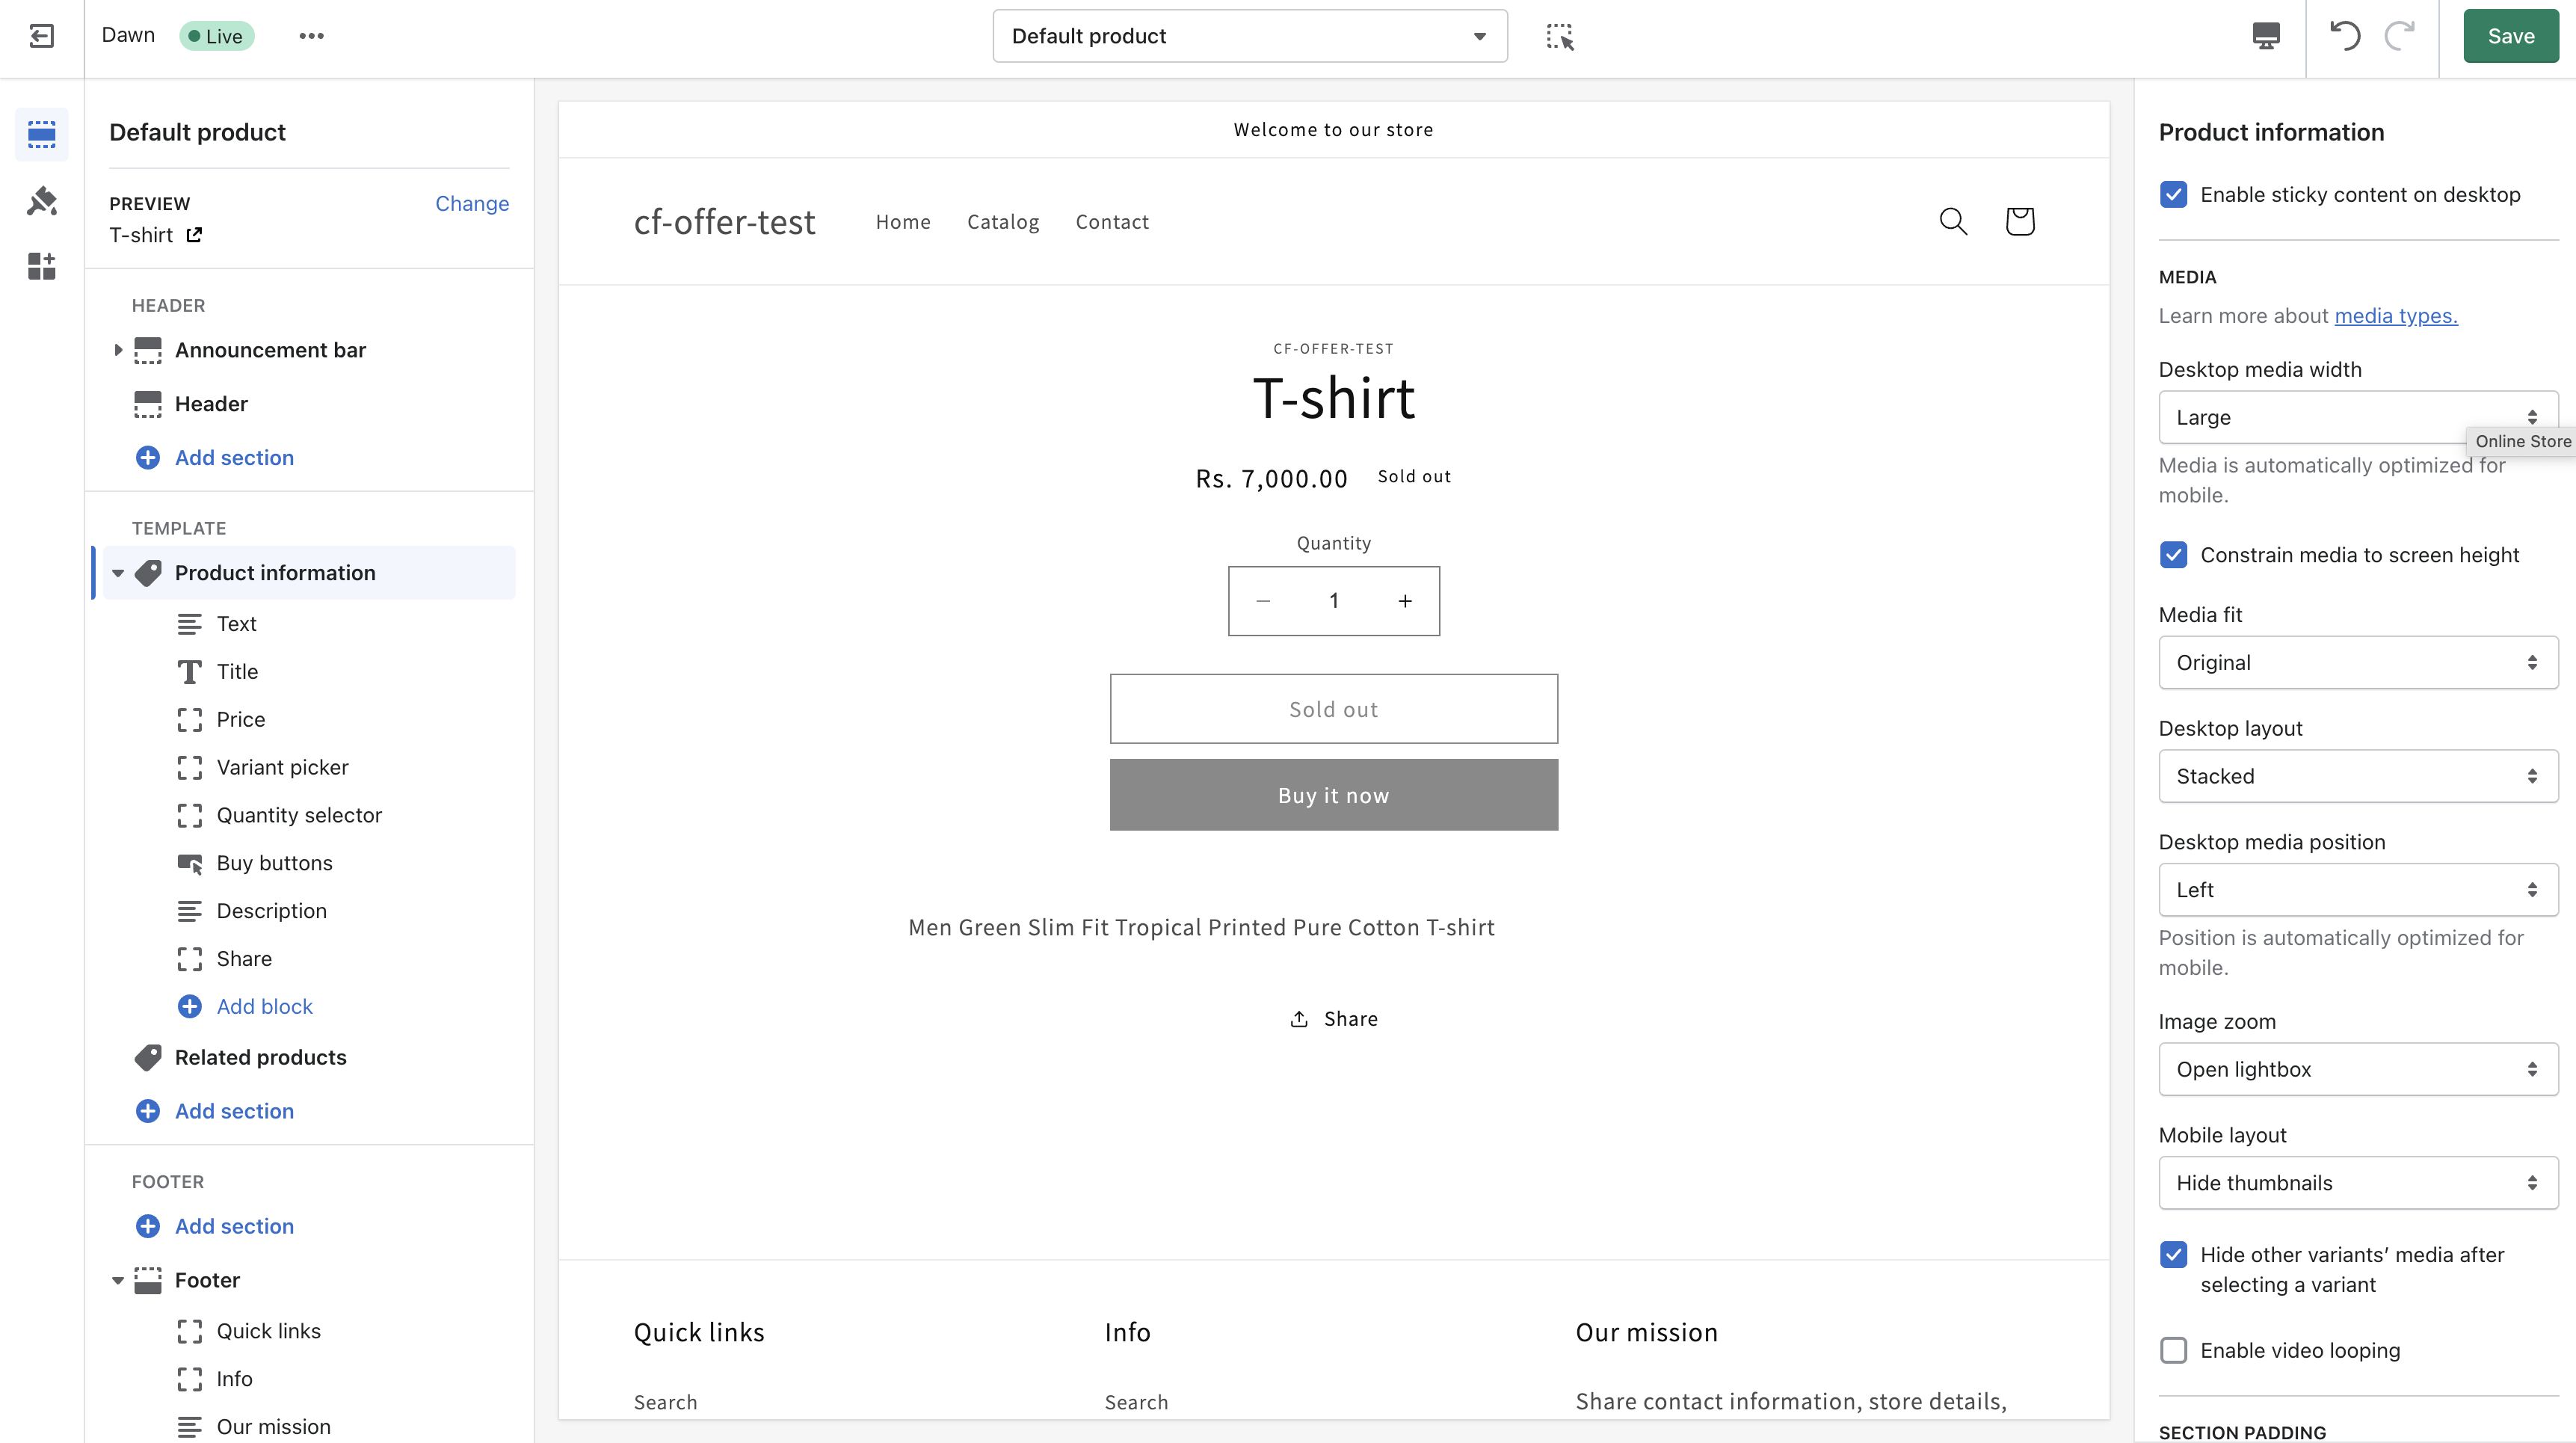Click the store search magnifier icon
This screenshot has height=1443, width=2576.
pyautogui.click(x=1953, y=221)
